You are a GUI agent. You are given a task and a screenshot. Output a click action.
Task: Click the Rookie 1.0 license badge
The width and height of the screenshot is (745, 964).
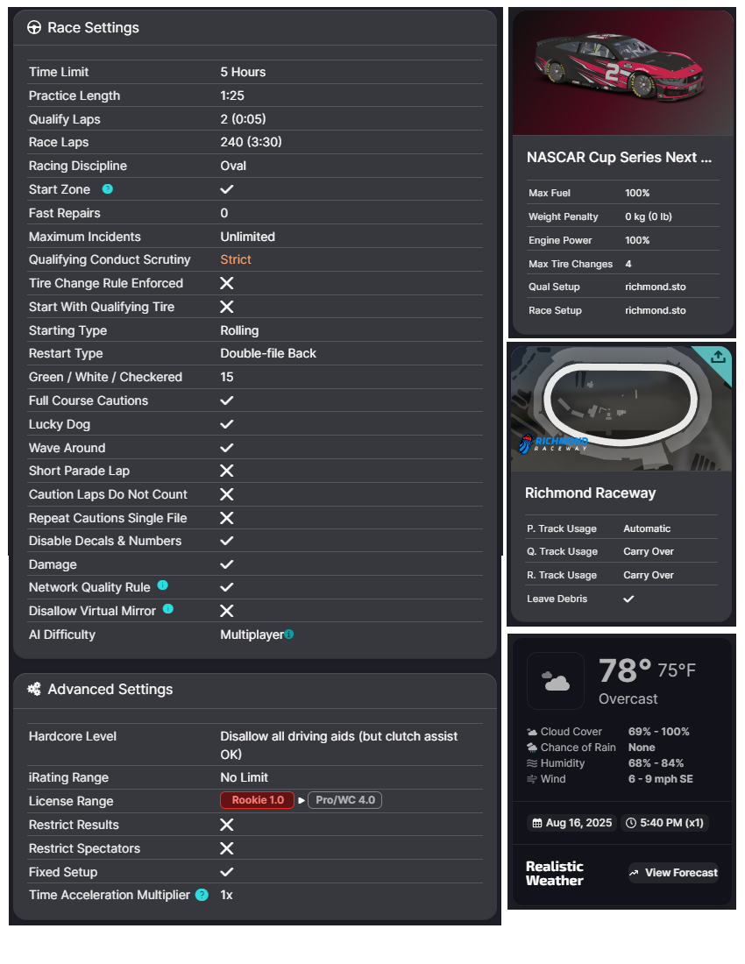coord(257,800)
